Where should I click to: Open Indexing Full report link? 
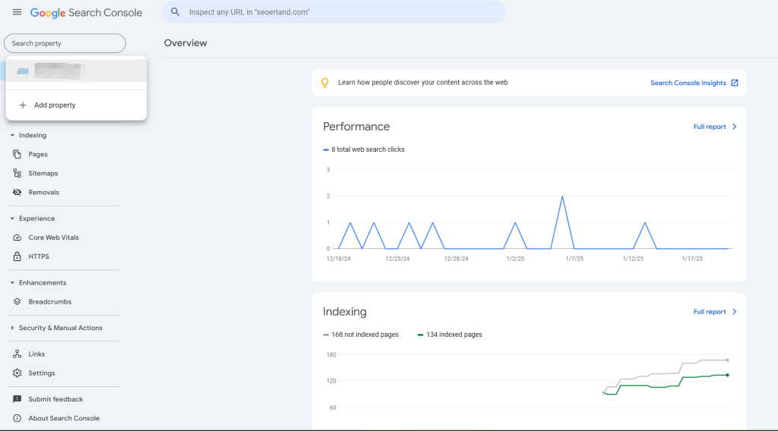coord(714,312)
